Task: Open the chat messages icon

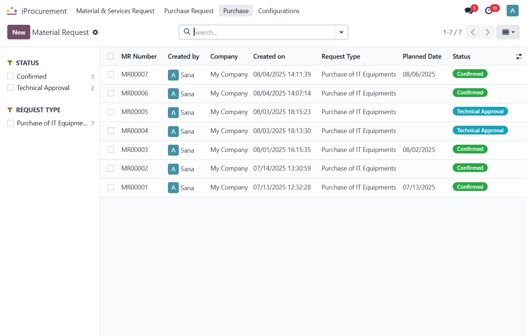Action: tap(469, 11)
